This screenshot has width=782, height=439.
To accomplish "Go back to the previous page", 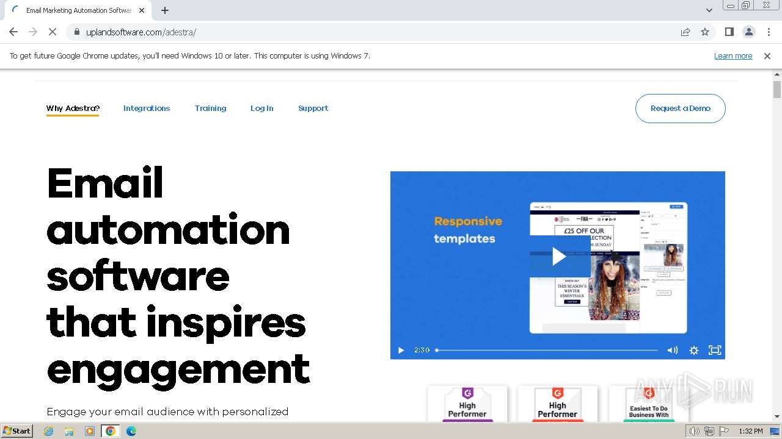I will point(13,32).
